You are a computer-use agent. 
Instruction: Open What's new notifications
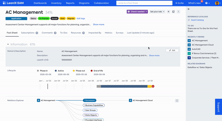tap(195, 3)
